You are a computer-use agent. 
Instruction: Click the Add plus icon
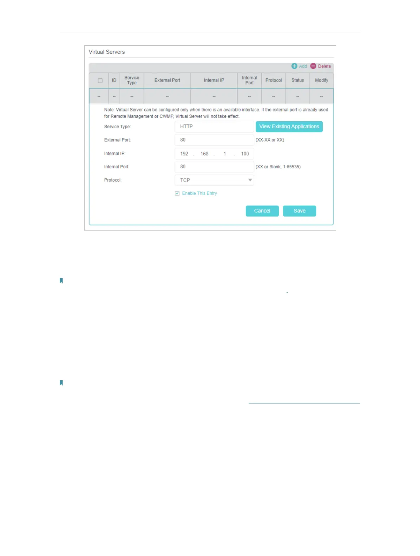[294, 66]
